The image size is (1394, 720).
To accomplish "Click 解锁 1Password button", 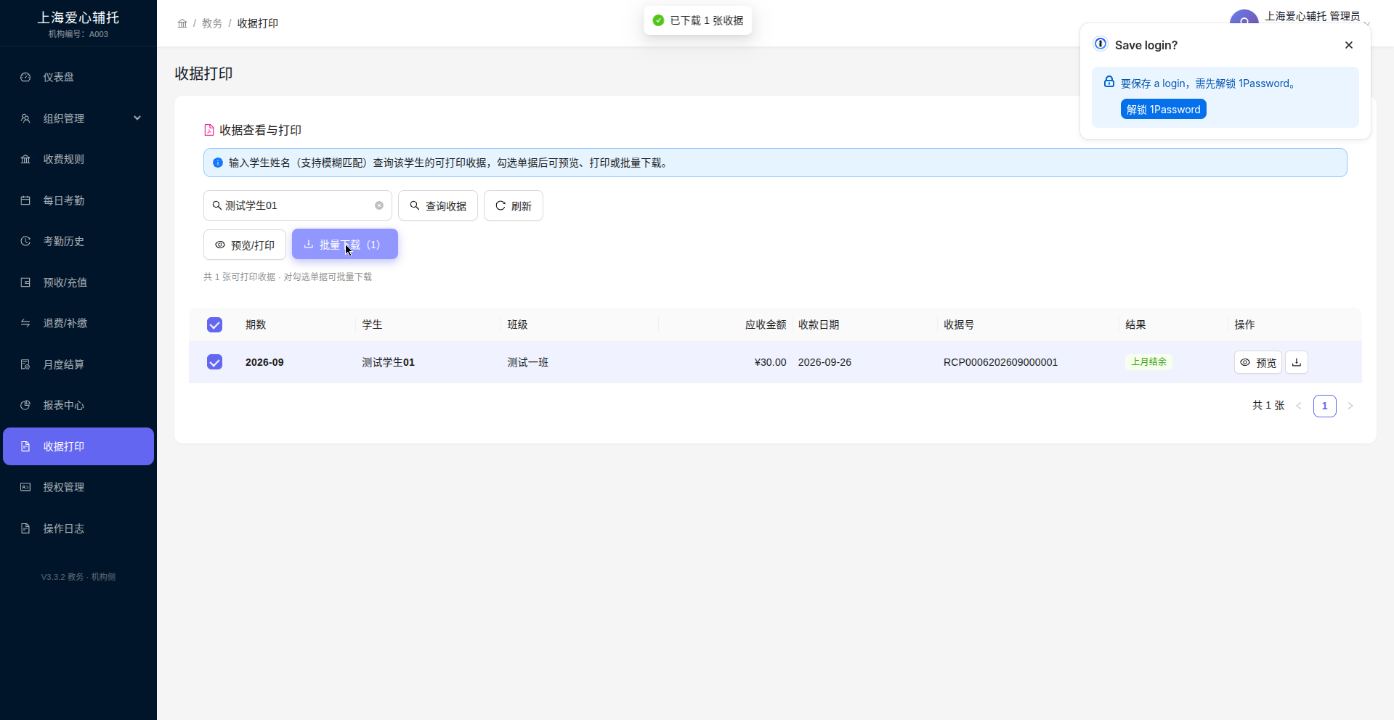I will pos(1163,109).
